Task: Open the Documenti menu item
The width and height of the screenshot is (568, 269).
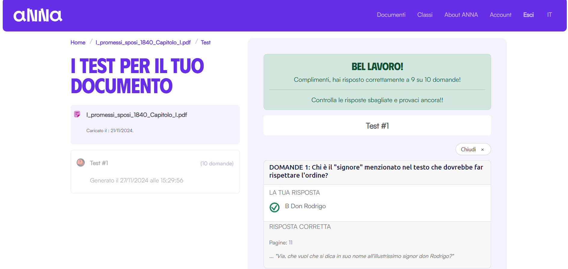Action: click(x=391, y=15)
